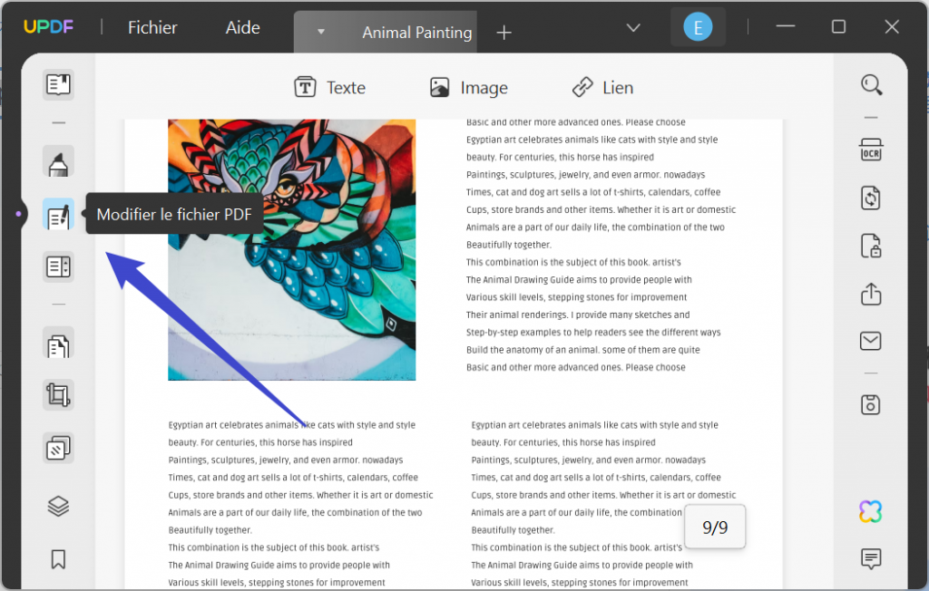The height and width of the screenshot is (591, 929).
Task: Expand the tab list chevron
Action: pos(633,28)
